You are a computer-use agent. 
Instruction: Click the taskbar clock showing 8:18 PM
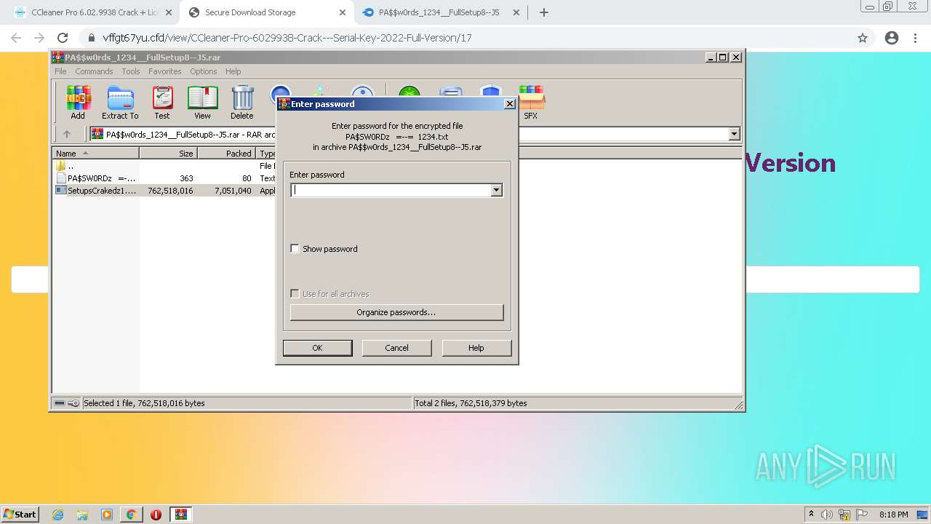893,515
